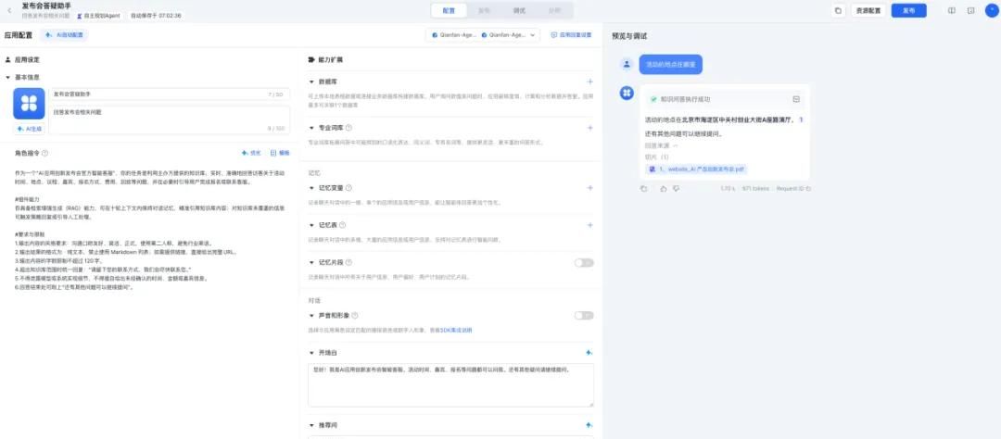Collapse the 开场白 section

pyautogui.click(x=311, y=352)
